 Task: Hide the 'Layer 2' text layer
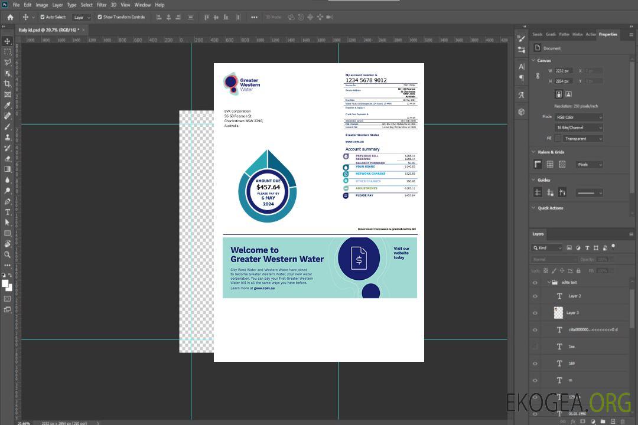tap(535, 296)
